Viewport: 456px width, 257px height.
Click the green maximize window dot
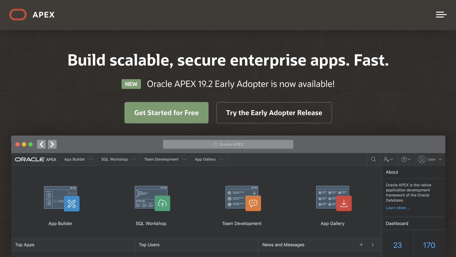click(x=30, y=144)
